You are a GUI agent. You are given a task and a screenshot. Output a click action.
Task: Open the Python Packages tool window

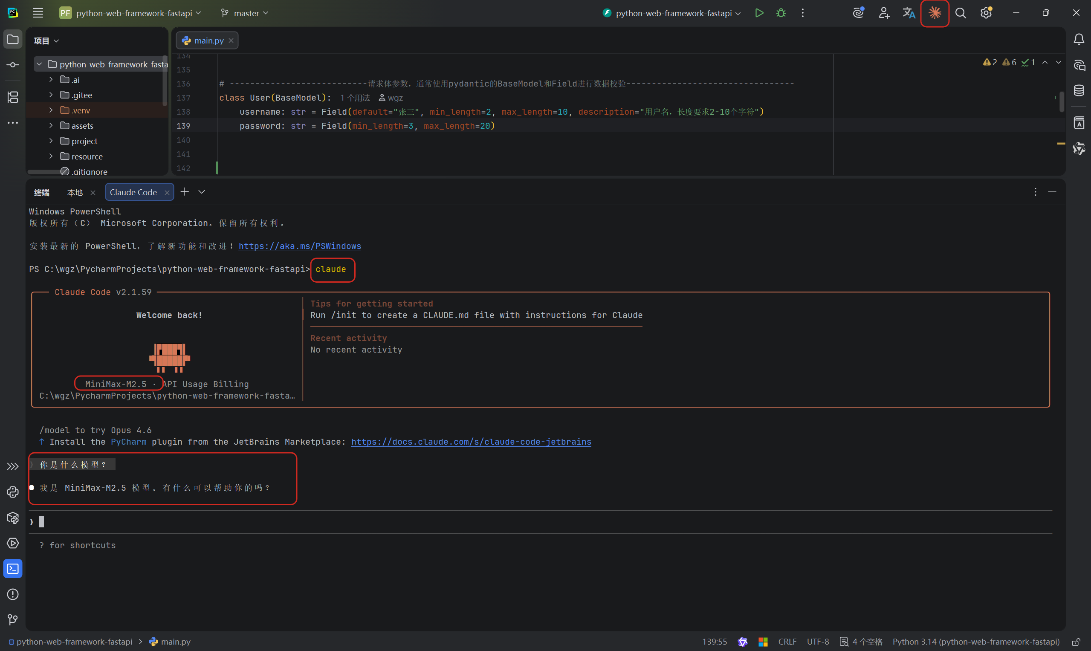click(13, 518)
